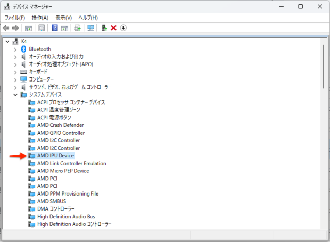330x242 pixels.
Task: Click the scan for hardware changes monitor icon
Action: pos(91,28)
